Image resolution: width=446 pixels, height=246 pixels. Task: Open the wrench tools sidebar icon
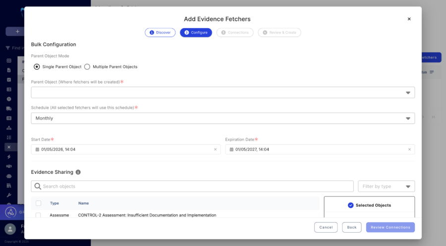coord(9,195)
